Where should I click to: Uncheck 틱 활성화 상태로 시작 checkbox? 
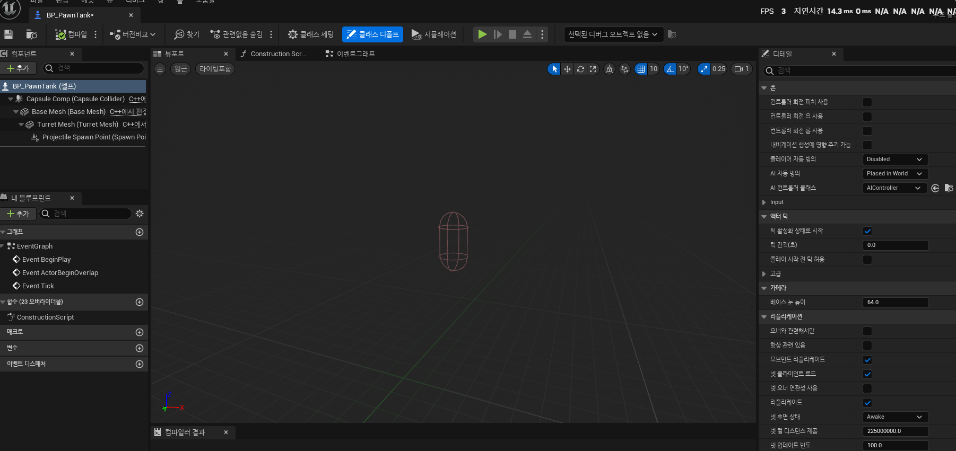[867, 231]
